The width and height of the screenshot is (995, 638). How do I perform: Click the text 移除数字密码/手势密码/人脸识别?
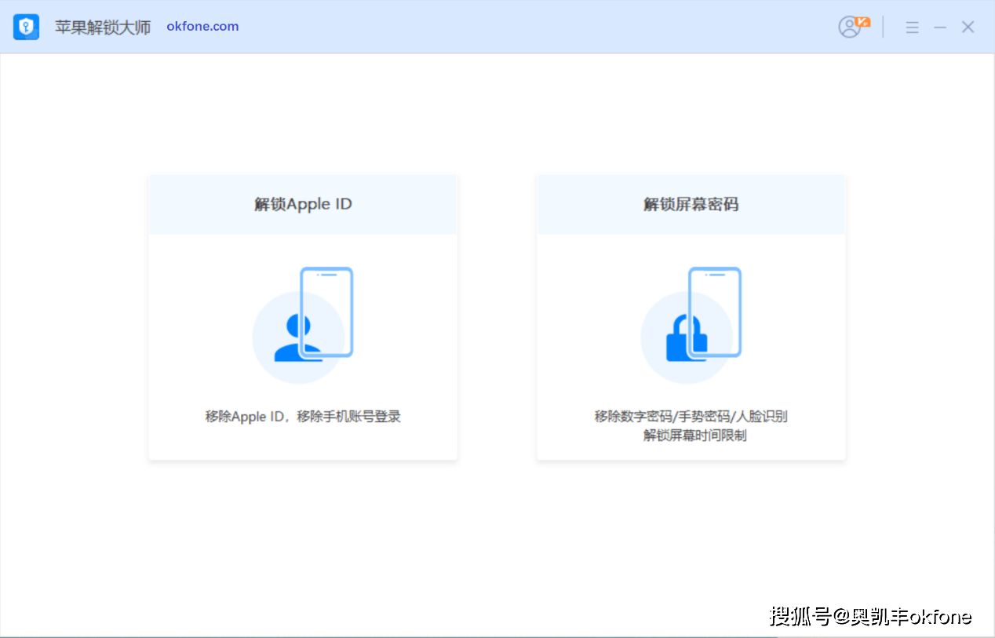tap(691, 417)
